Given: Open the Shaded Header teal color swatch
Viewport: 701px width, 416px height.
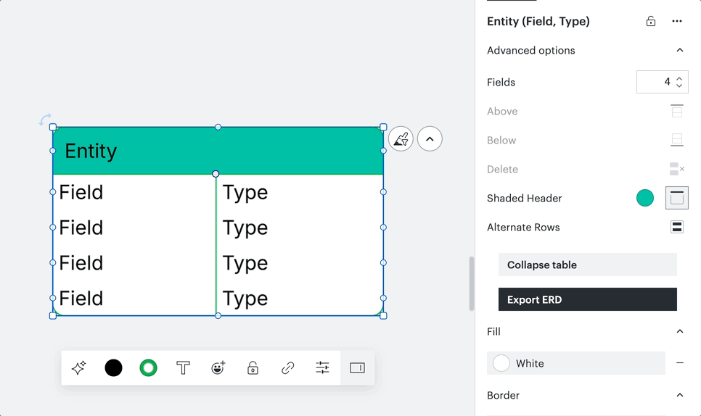Looking at the screenshot, I should click(x=644, y=198).
